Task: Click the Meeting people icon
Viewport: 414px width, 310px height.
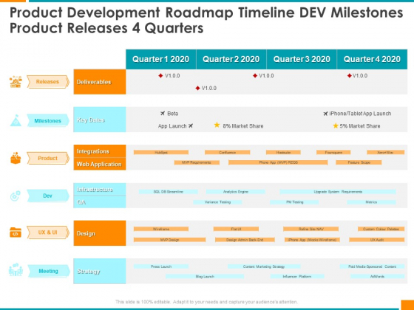Action: [16, 270]
